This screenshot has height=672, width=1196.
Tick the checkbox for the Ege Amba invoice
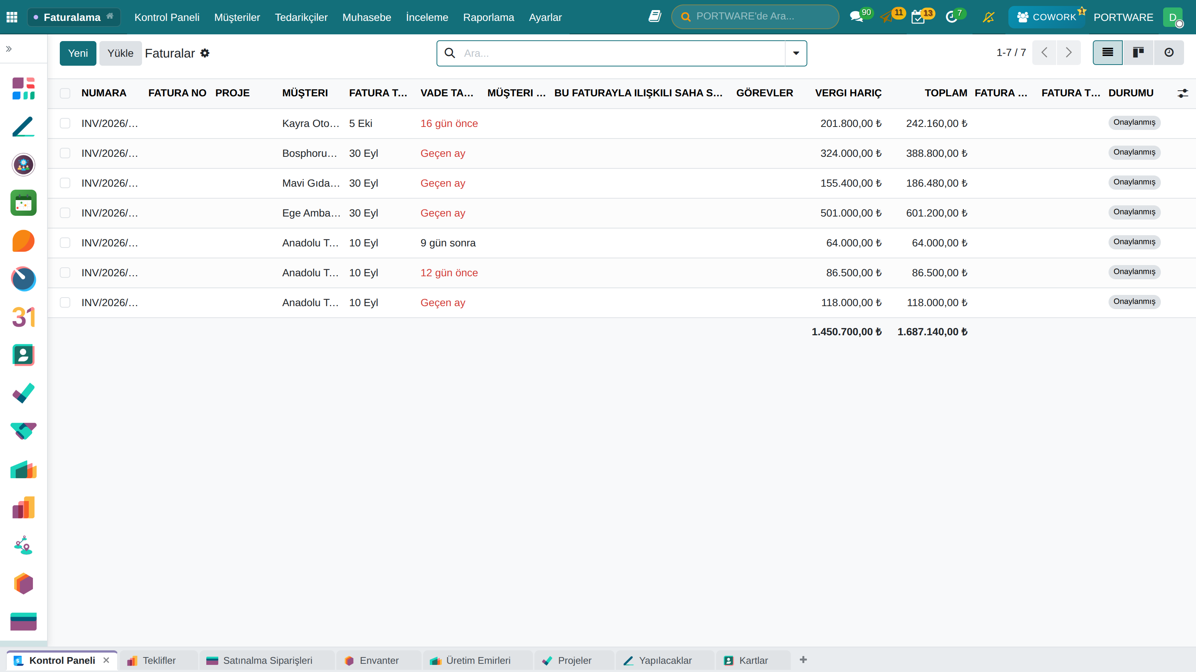pyautogui.click(x=65, y=213)
